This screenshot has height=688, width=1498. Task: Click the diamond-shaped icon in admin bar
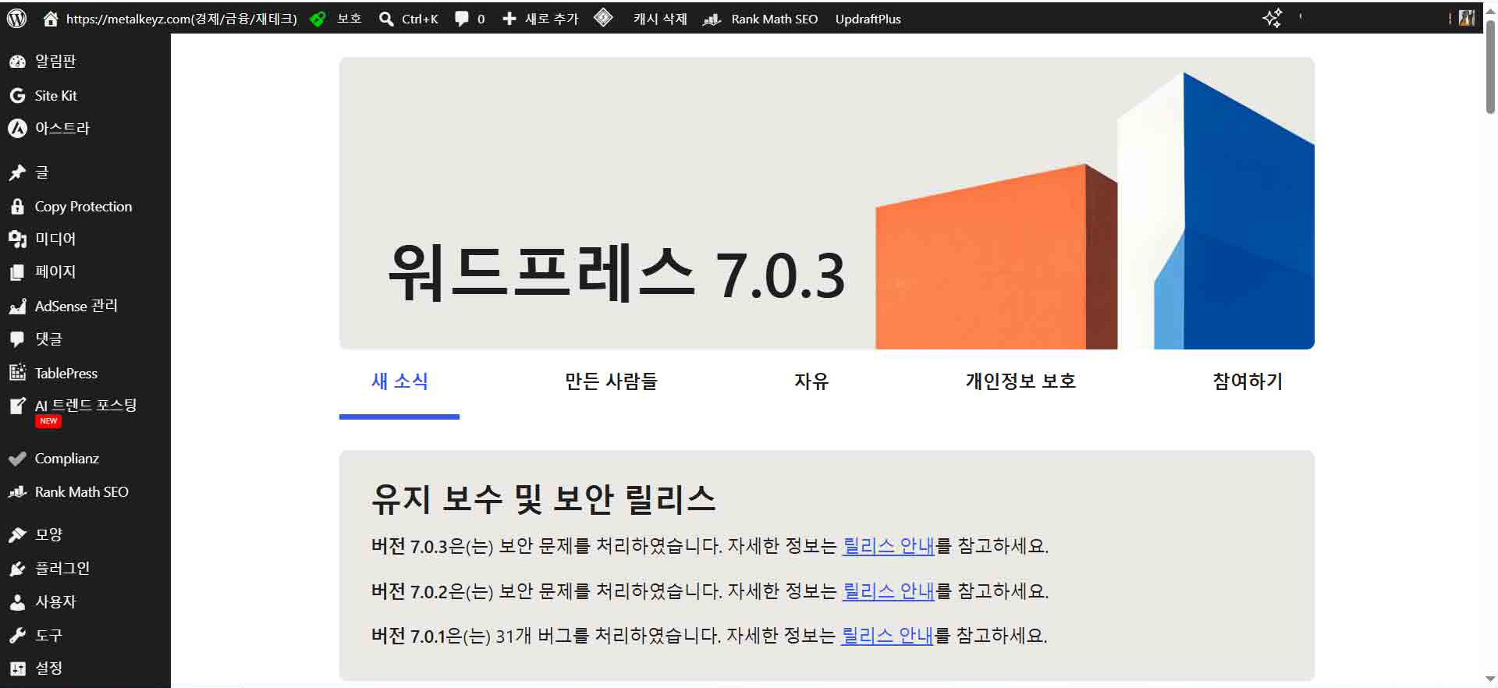click(x=603, y=18)
